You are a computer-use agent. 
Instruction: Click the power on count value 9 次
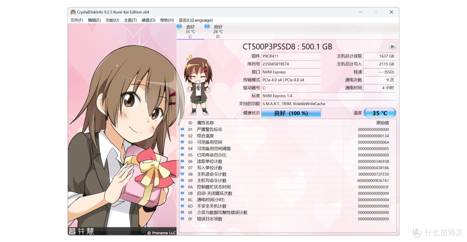click(x=380, y=80)
